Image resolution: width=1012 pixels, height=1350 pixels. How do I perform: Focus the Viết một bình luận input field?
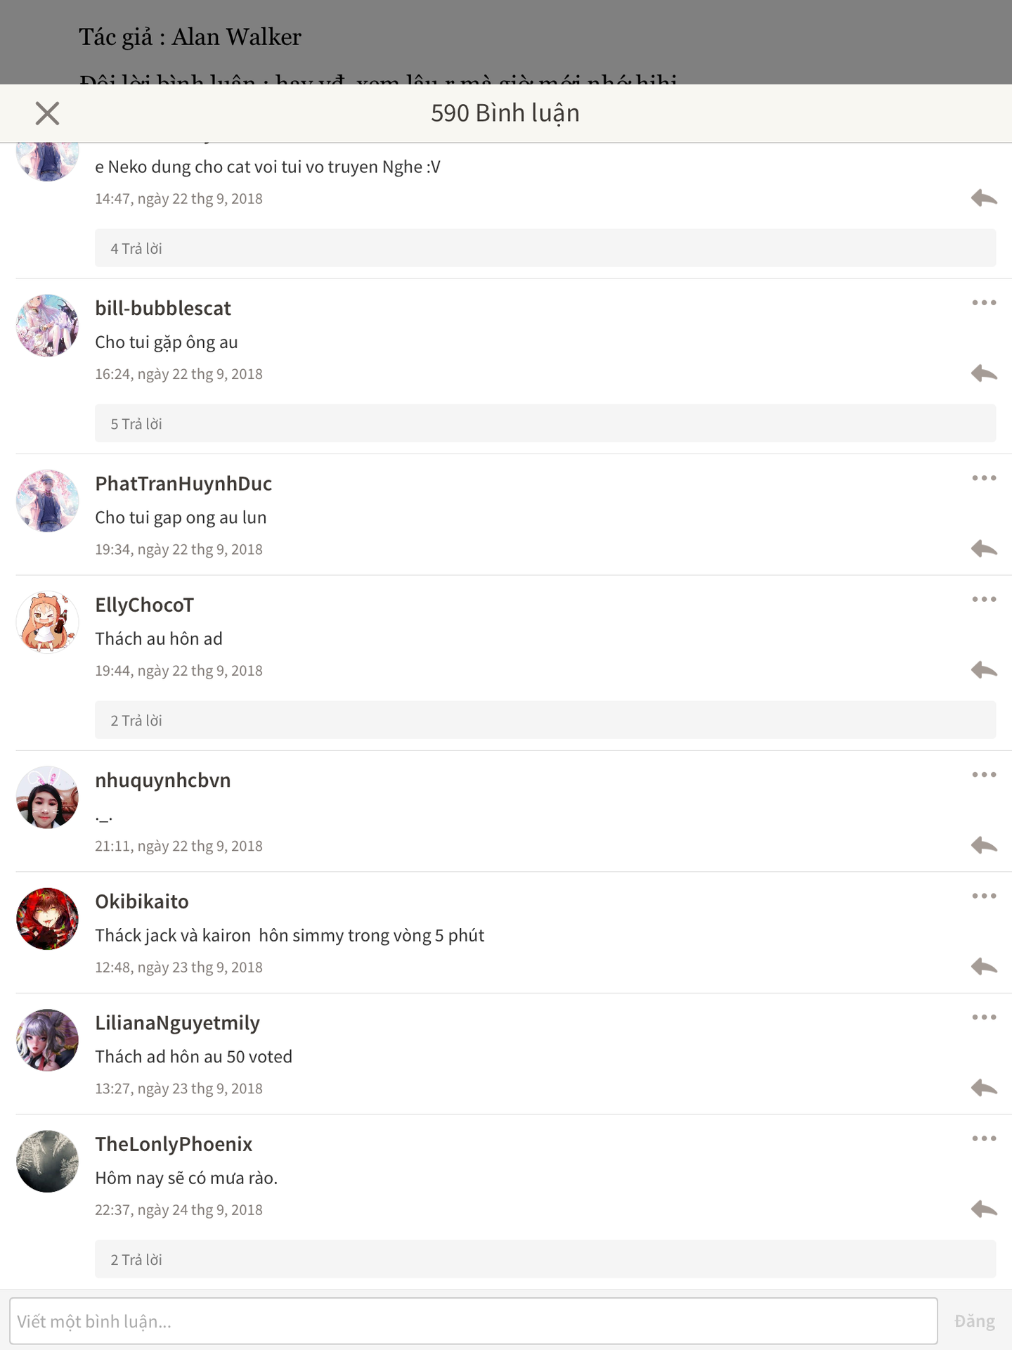(474, 1321)
